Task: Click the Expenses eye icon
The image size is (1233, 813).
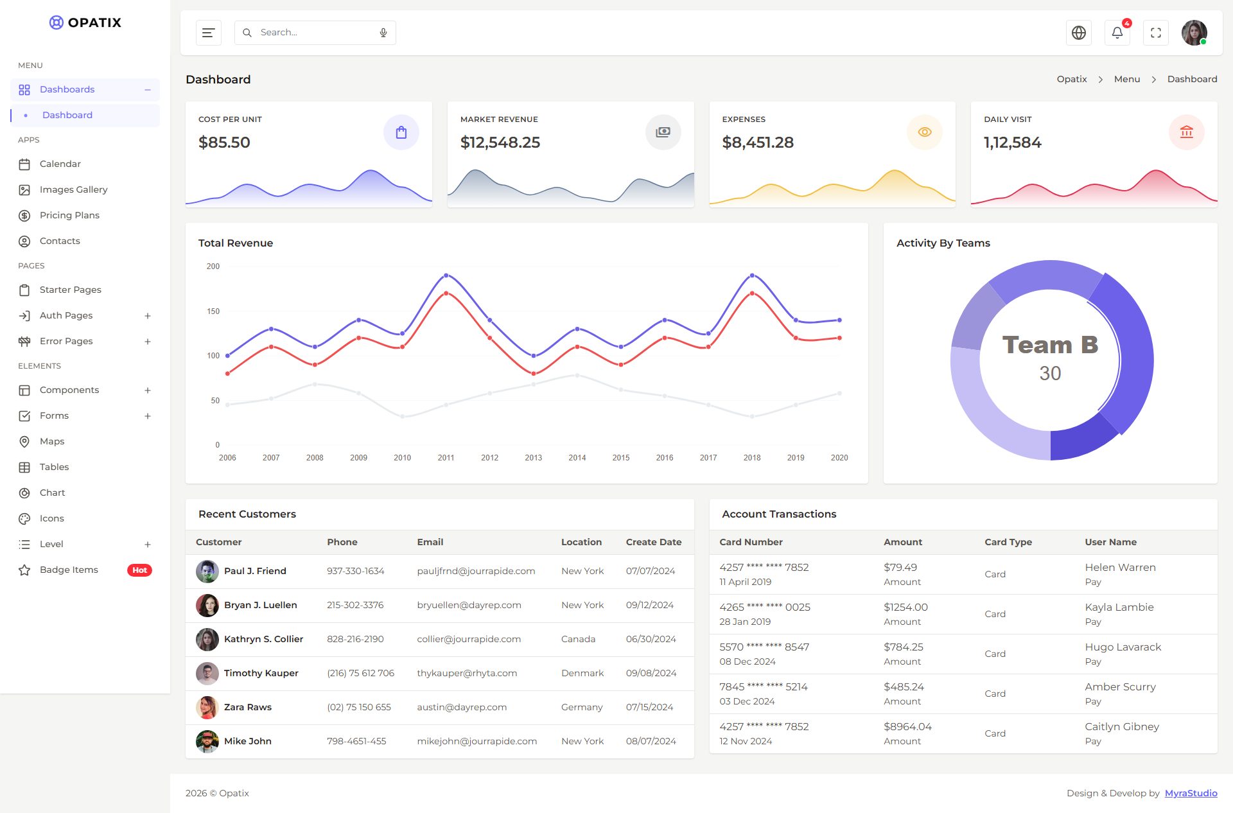Action: (925, 132)
